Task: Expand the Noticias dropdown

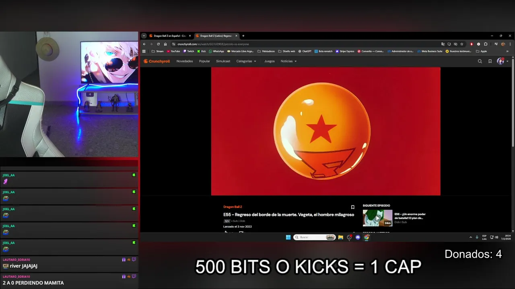Action: point(288,61)
